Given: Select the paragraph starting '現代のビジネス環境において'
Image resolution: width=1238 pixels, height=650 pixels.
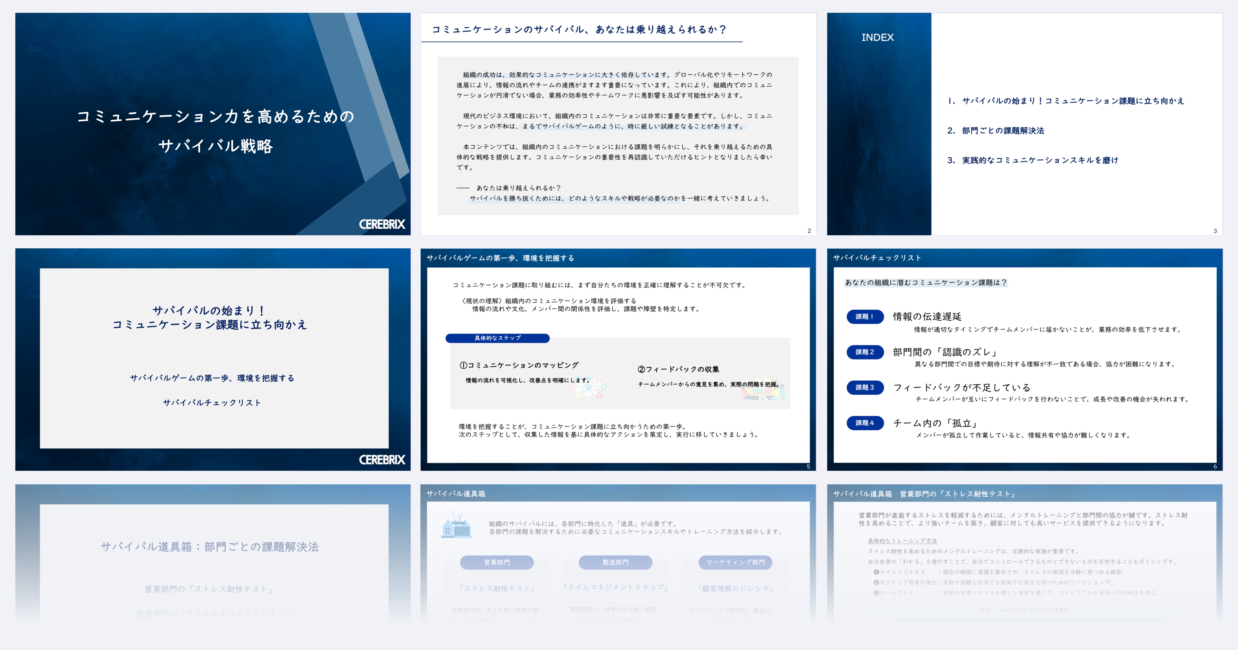Looking at the screenshot, I should coord(615,121).
